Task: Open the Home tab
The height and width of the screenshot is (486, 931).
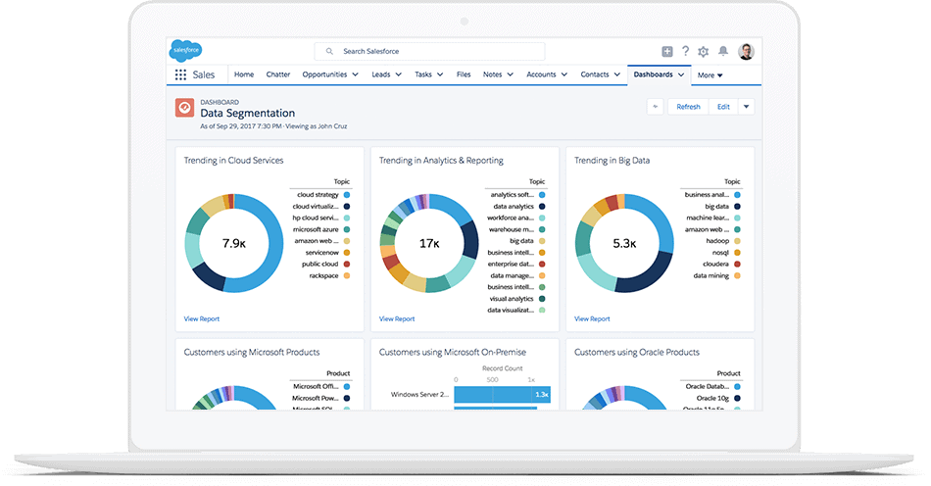Action: tap(244, 74)
